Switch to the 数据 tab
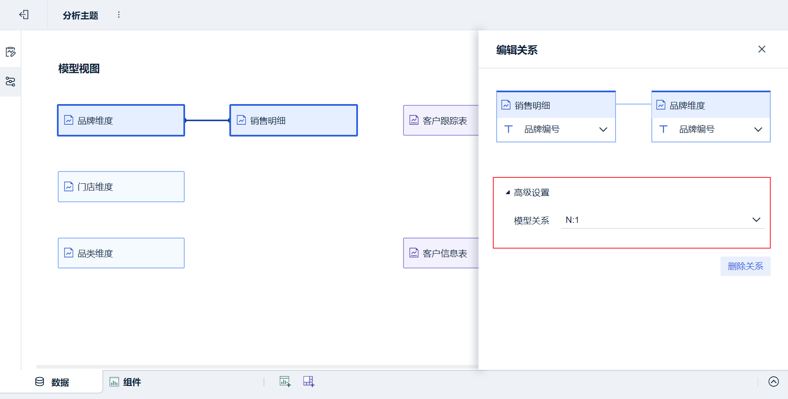Image resolution: width=788 pixels, height=399 pixels. coord(52,382)
